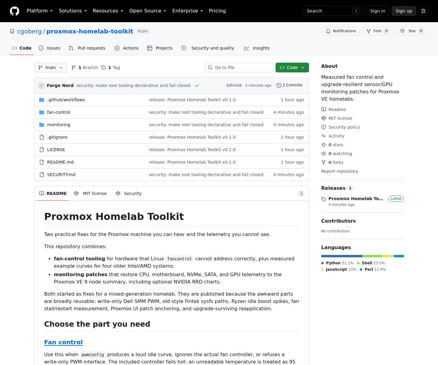Open the Pricing page link
This screenshot has height=365, width=438.
217,11
